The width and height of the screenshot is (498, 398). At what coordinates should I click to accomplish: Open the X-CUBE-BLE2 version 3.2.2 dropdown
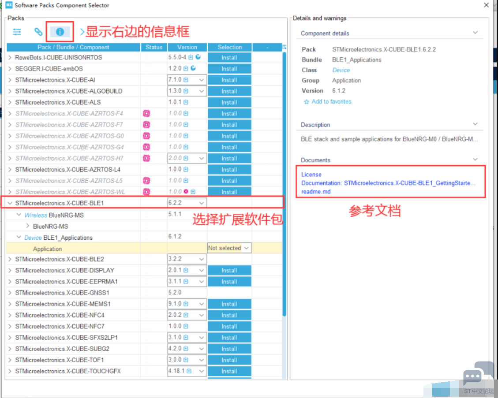pyautogui.click(x=201, y=259)
